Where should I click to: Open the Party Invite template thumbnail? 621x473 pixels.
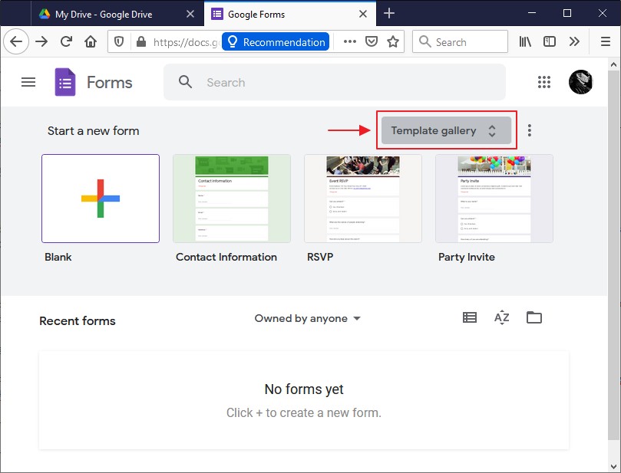click(x=494, y=199)
